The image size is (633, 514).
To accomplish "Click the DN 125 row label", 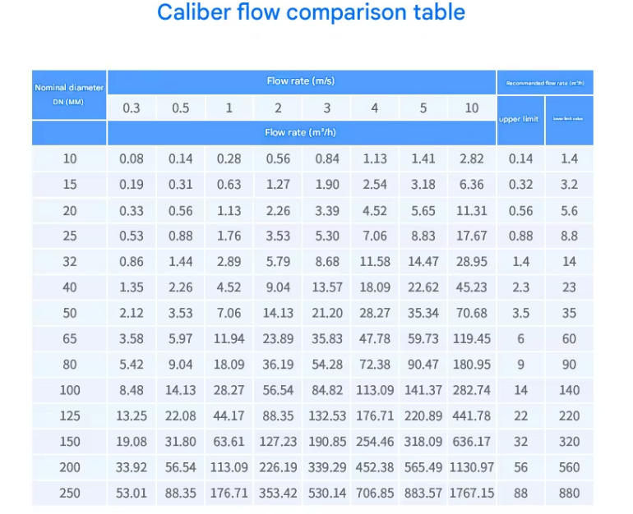I will tap(70, 415).
